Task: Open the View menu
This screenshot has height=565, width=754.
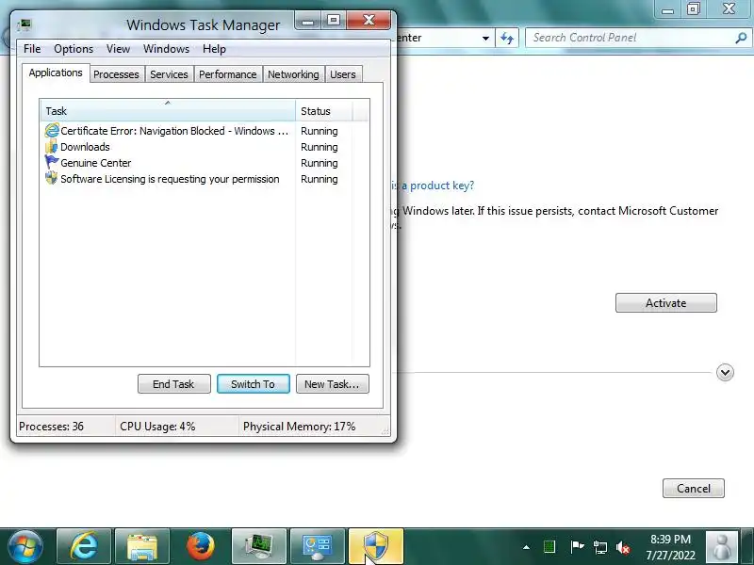Action: (x=118, y=49)
